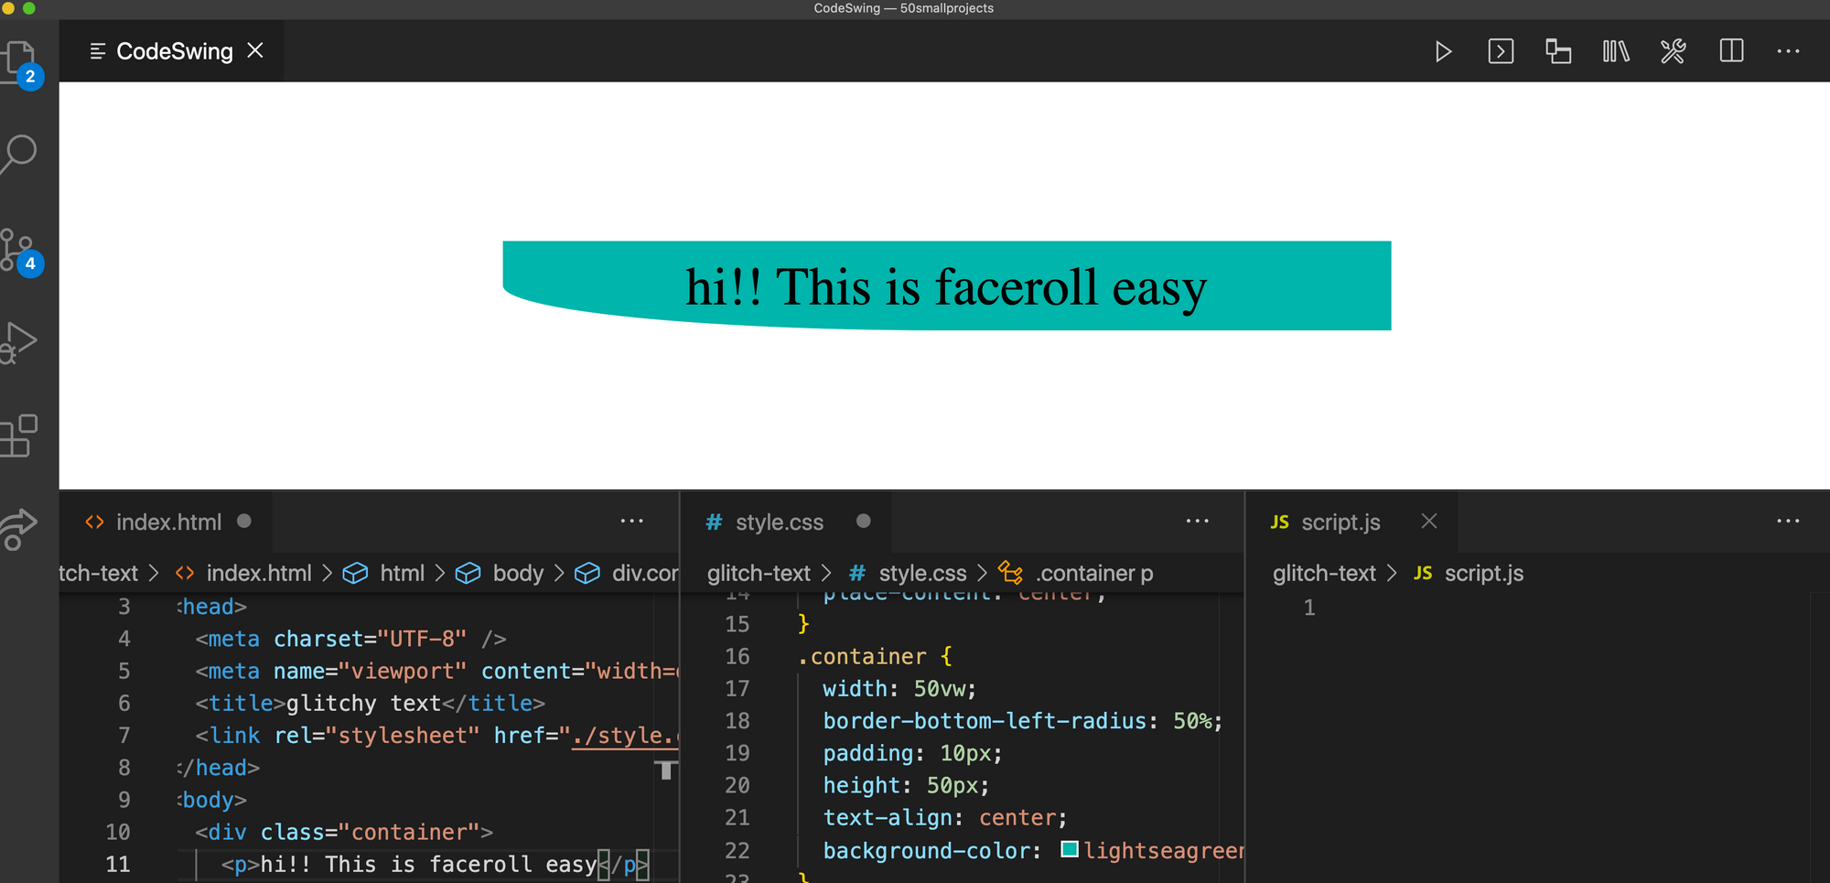Open the Search view in activity bar

click(x=20, y=154)
